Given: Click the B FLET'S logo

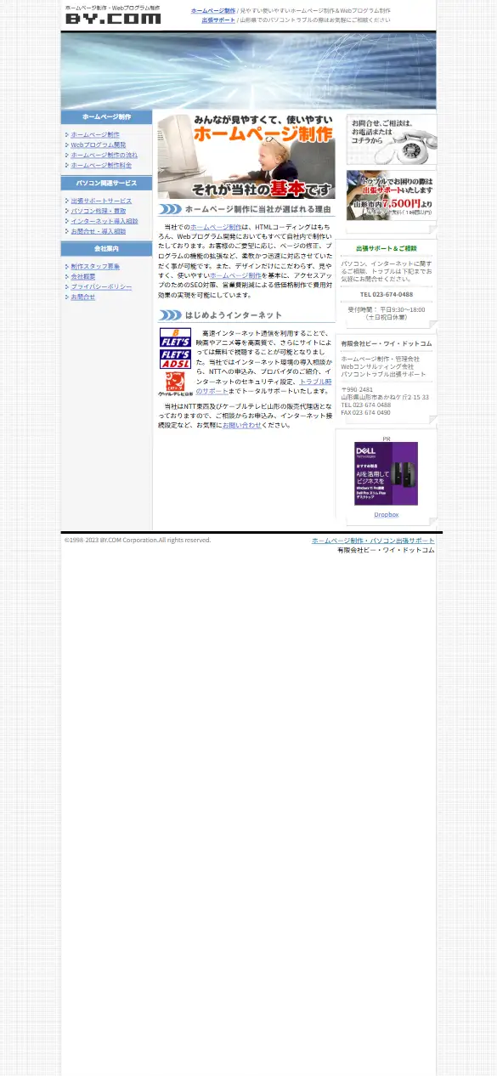Looking at the screenshot, I should (175, 337).
